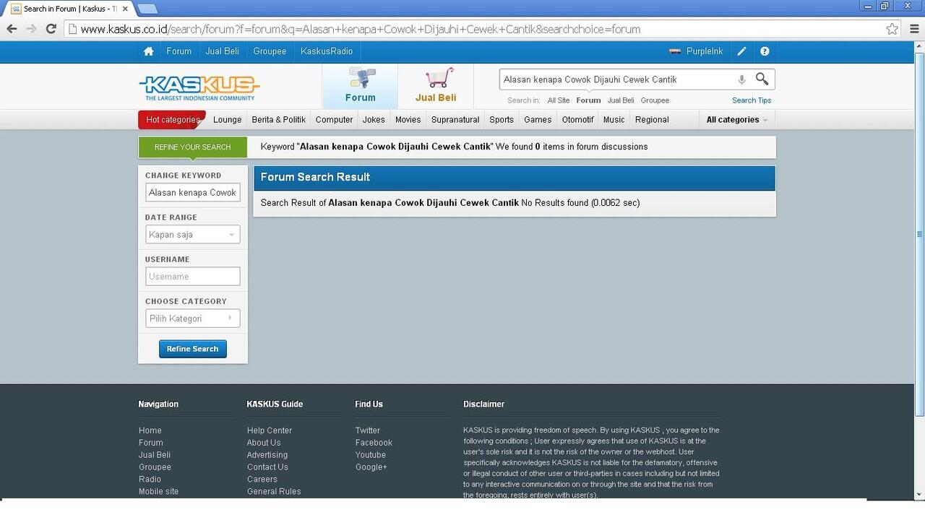Expand the Date Range 'Kapan saja' dropdown
Image resolution: width=925 pixels, height=520 pixels.
(x=192, y=235)
